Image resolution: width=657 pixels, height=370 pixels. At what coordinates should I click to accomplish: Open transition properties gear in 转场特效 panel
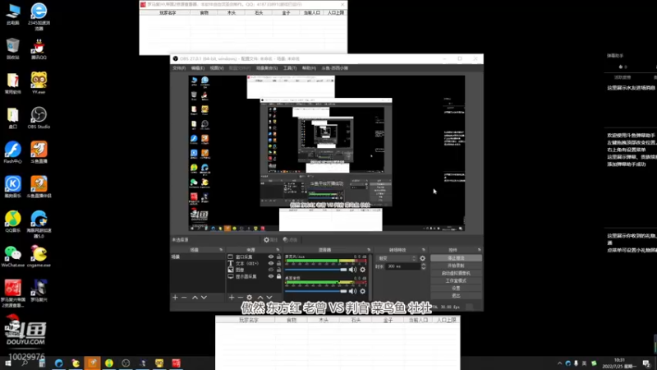click(x=422, y=258)
